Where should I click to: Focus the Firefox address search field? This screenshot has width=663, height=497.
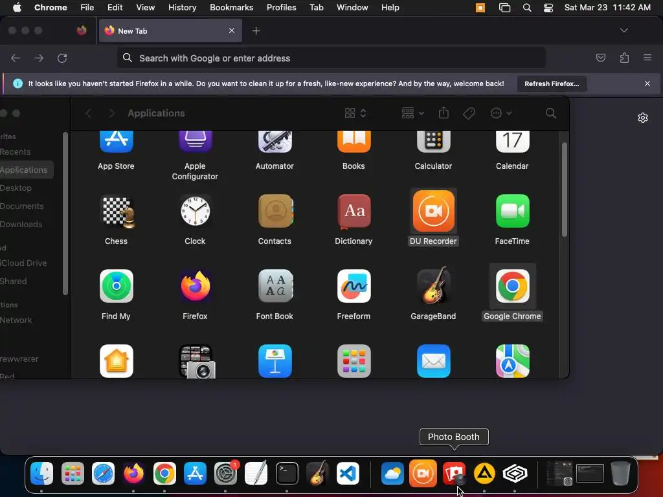pos(331,58)
